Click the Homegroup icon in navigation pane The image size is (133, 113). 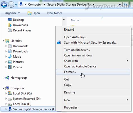click(x=7, y=78)
